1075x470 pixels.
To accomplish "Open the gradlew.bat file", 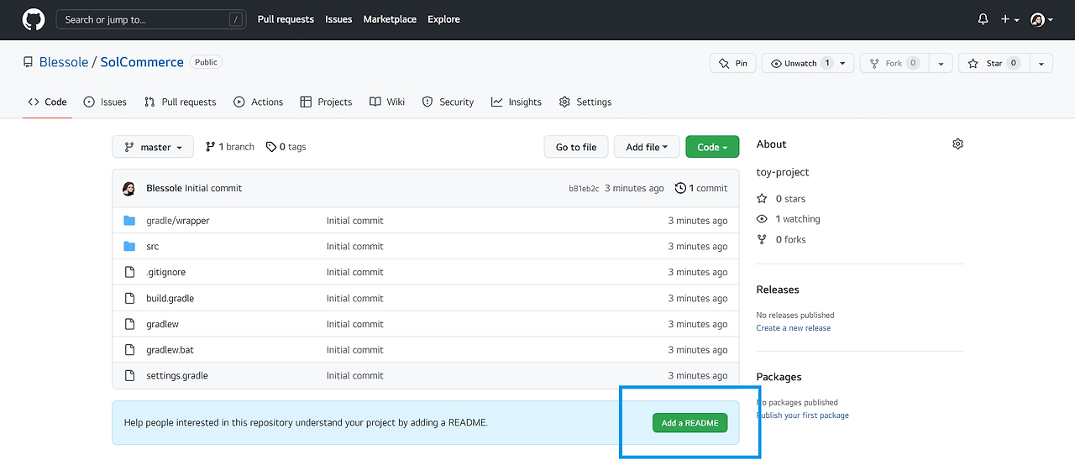I will click(x=170, y=350).
